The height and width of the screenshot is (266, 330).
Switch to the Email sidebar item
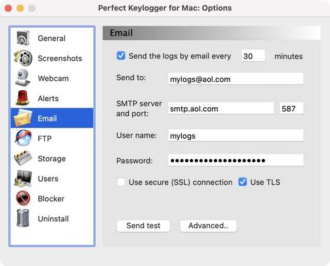(x=52, y=118)
